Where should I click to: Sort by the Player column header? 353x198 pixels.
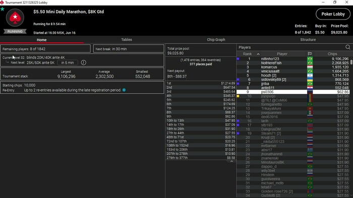tap(282, 54)
